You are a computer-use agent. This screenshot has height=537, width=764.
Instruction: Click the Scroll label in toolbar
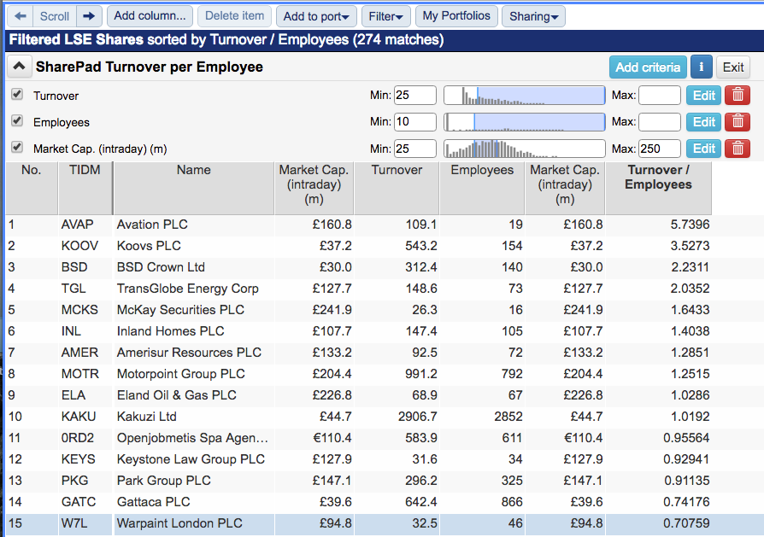(55, 16)
